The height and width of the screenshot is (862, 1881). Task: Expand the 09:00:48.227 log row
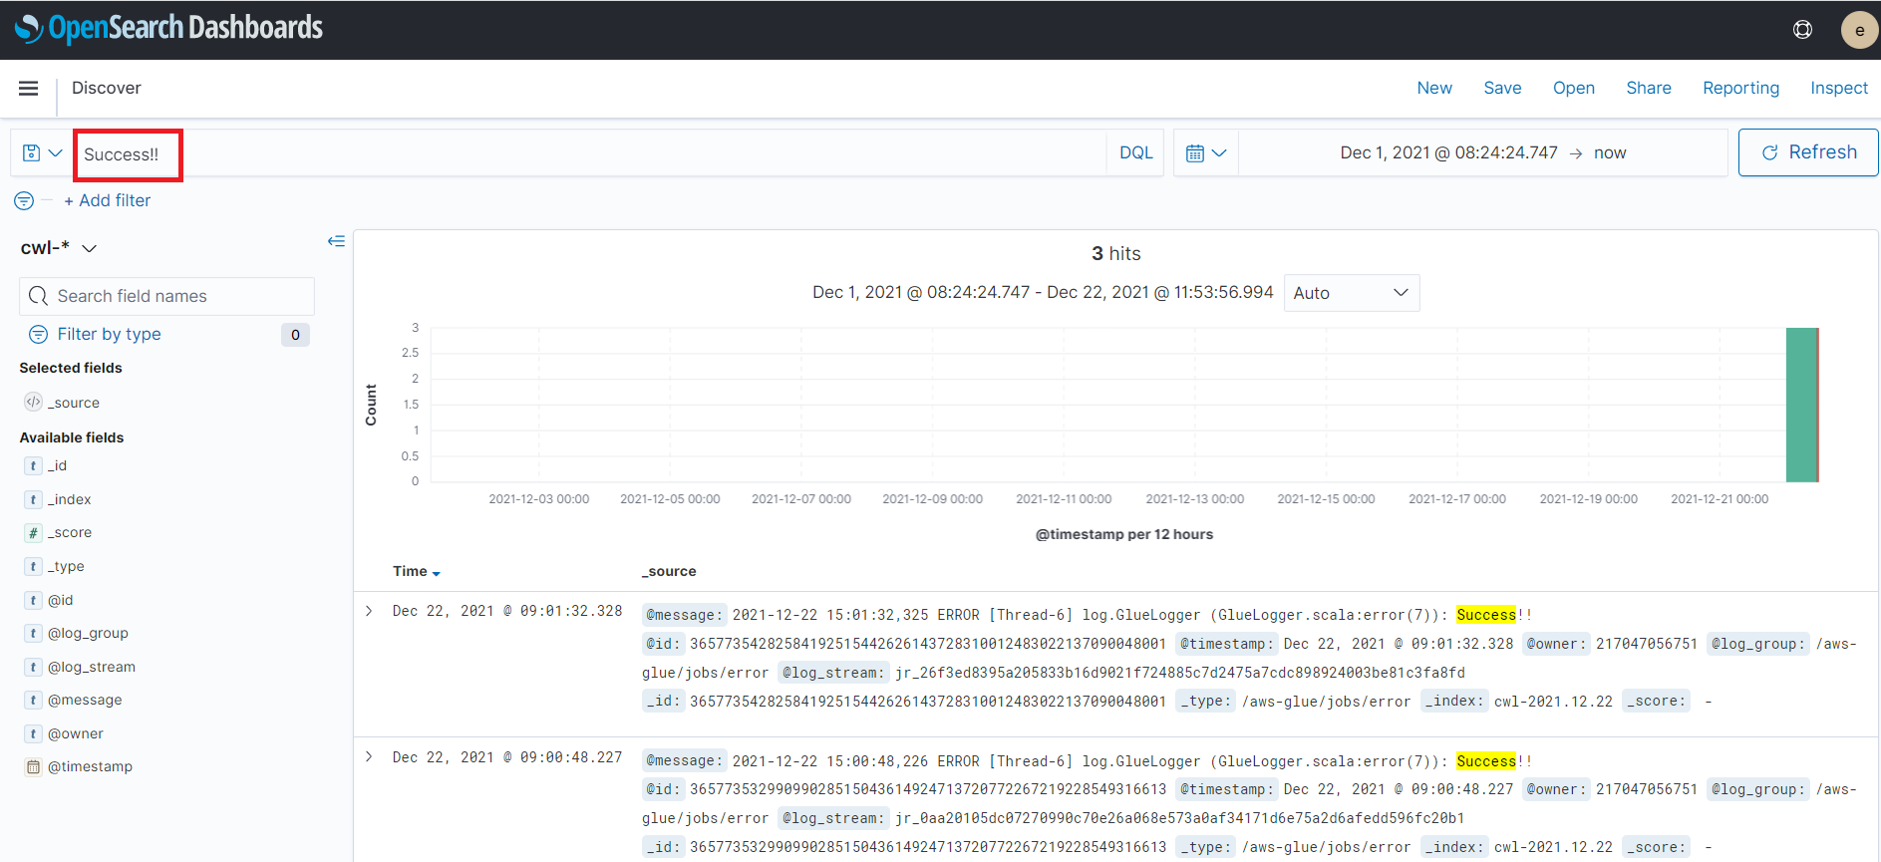pyautogui.click(x=369, y=757)
